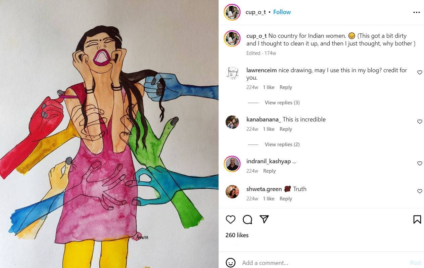The width and height of the screenshot is (424, 268).
Task: Click the comment speech bubble icon
Action: coord(247,219)
